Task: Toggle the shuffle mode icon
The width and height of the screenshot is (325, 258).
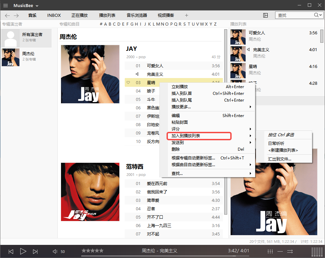Action: pos(290,251)
